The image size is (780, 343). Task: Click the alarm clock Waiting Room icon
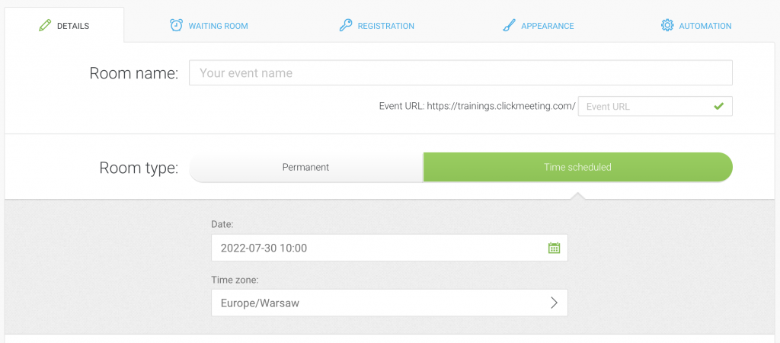[x=176, y=25]
